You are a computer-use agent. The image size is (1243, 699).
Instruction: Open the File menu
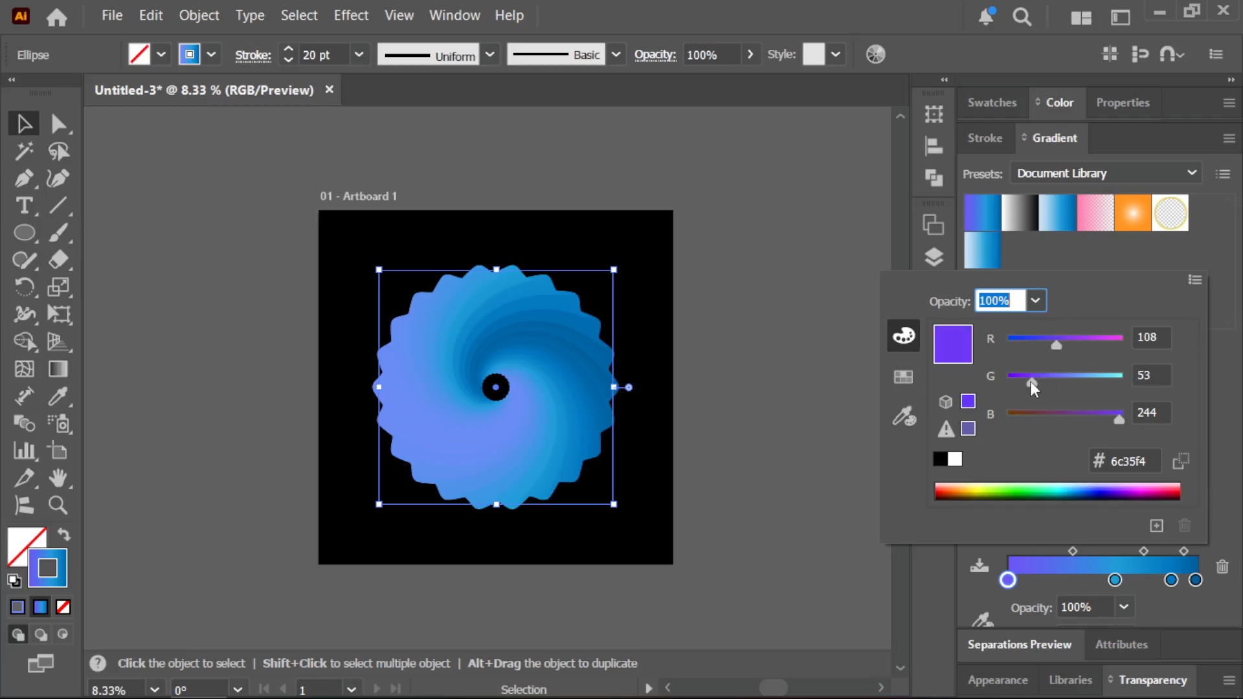112,16
